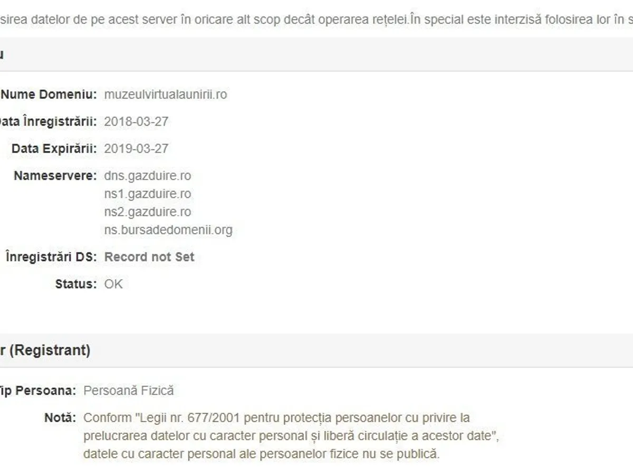Click the Data Înregistrării label

pos(47,121)
